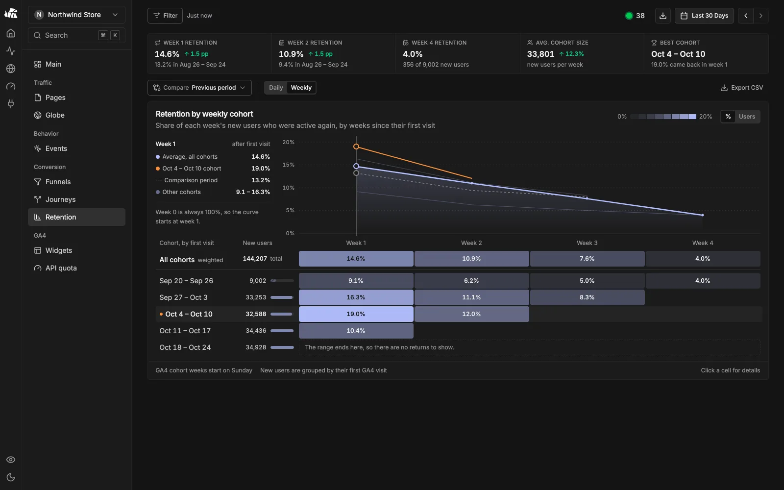This screenshot has width=784, height=490.
Task: Click the download icon in top bar
Action: (663, 16)
